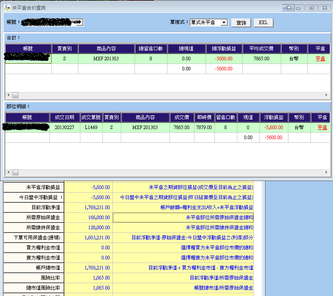Viewport: 333px width, 296px height.
Task: Open the 帳號 account dropdown arrow
Action: (x=80, y=23)
